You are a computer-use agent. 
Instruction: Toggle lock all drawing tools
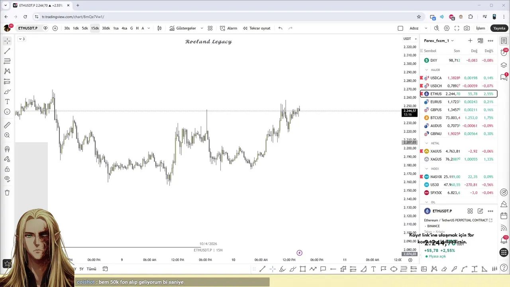pos(7,169)
